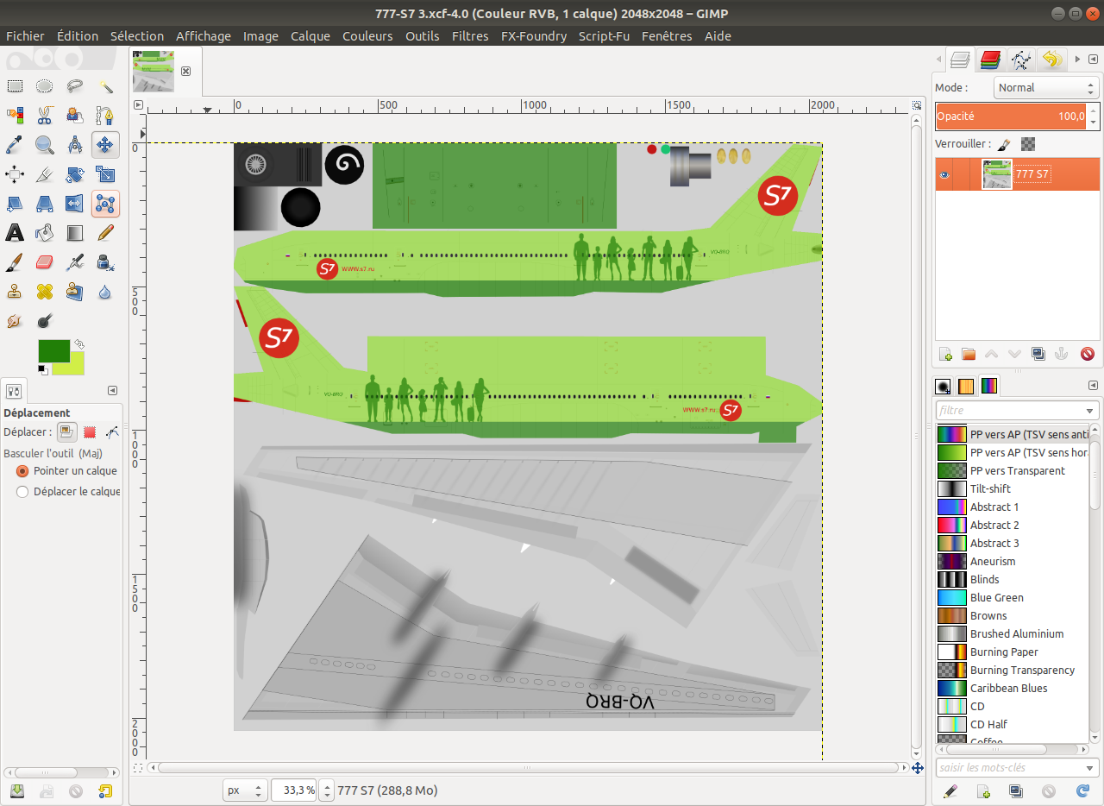The height and width of the screenshot is (806, 1104).
Task: Activate the Bucket Fill tool
Action: point(45,233)
